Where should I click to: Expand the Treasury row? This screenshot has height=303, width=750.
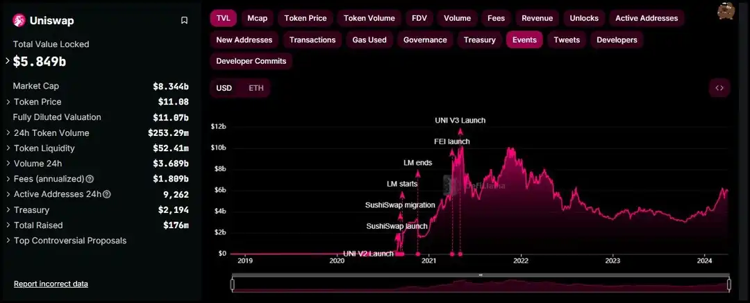pos(8,210)
